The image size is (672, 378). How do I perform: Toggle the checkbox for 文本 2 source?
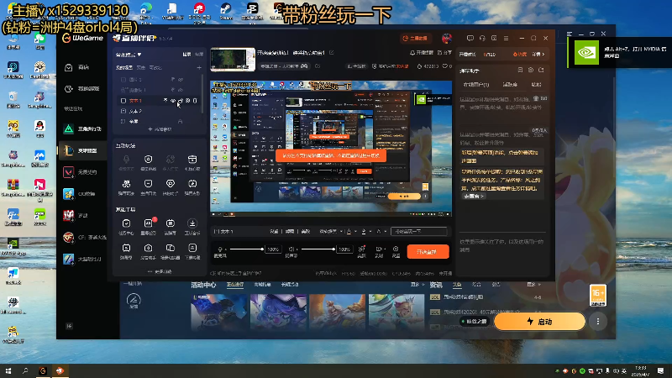tap(123, 111)
